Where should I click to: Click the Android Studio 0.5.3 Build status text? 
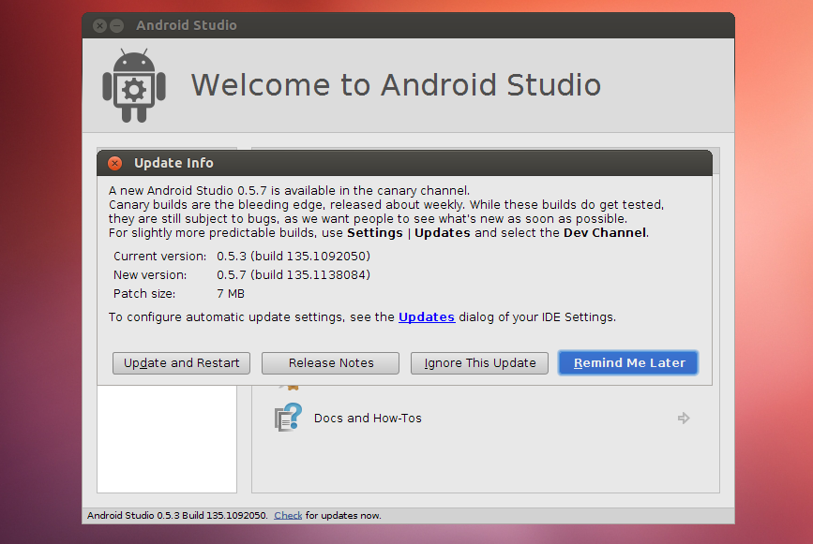point(177,516)
